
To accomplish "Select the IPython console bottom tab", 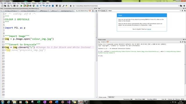I will coord(103,97).
